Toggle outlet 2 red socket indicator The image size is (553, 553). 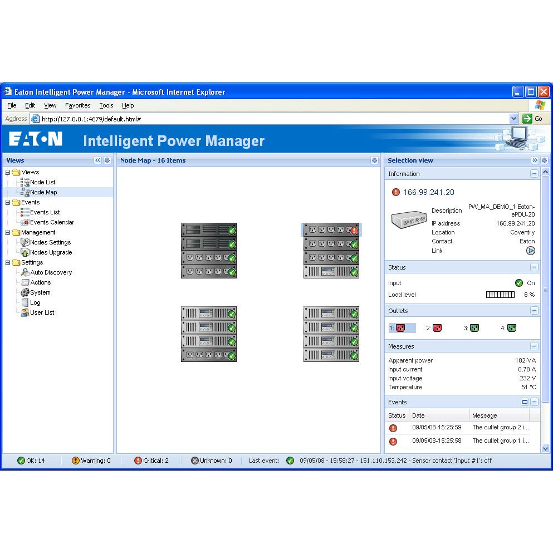click(x=435, y=328)
